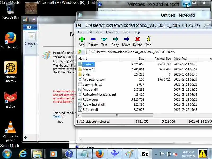
Task: Sort file list by Size column
Action: click(x=132, y=59)
